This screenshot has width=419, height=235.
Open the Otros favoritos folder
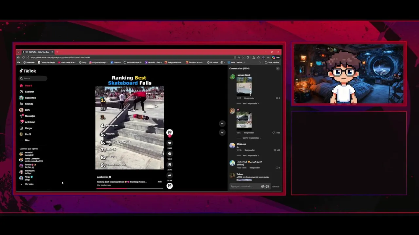pyautogui.click(x=272, y=62)
